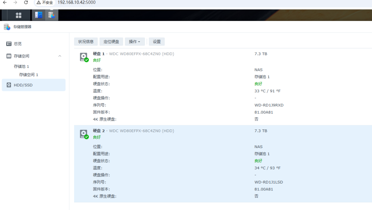This screenshot has width=372, height=210.
Task: Switch to Control Panel in DSM taskbar
Action: click(39, 15)
